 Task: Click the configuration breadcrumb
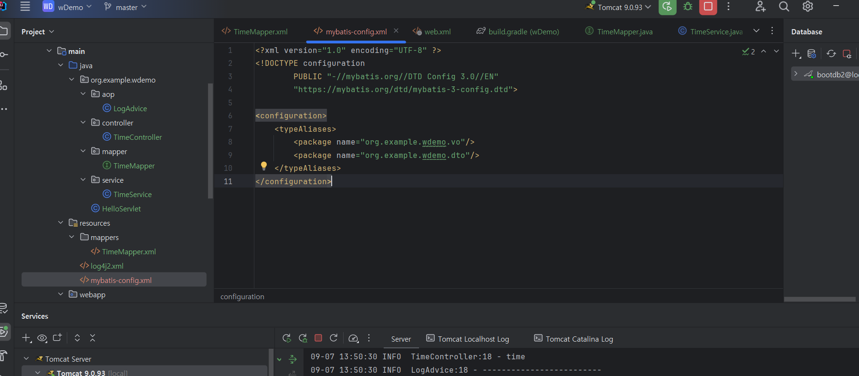[x=242, y=296]
